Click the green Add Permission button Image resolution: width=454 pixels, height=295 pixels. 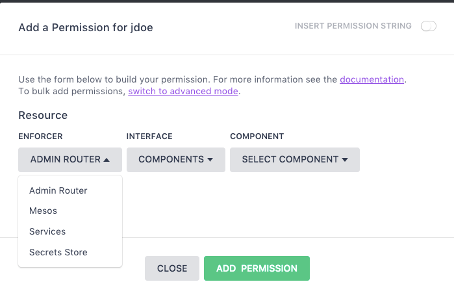(x=257, y=268)
